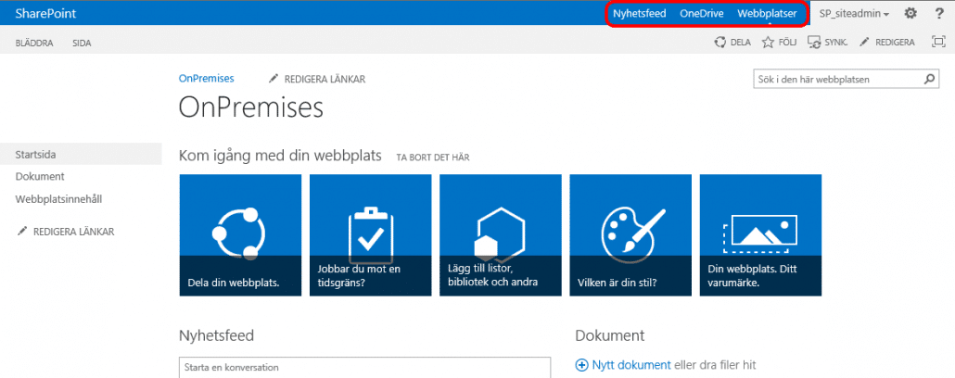The image size is (955, 378).
Task: Open the BLÄDDRA ribbon tab
Action: tap(35, 43)
